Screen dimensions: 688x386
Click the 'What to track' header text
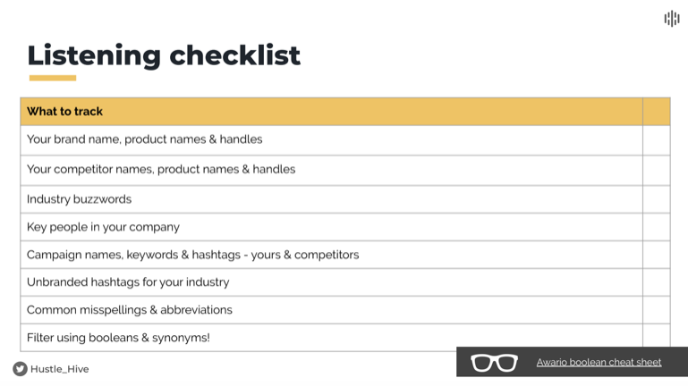pos(64,112)
